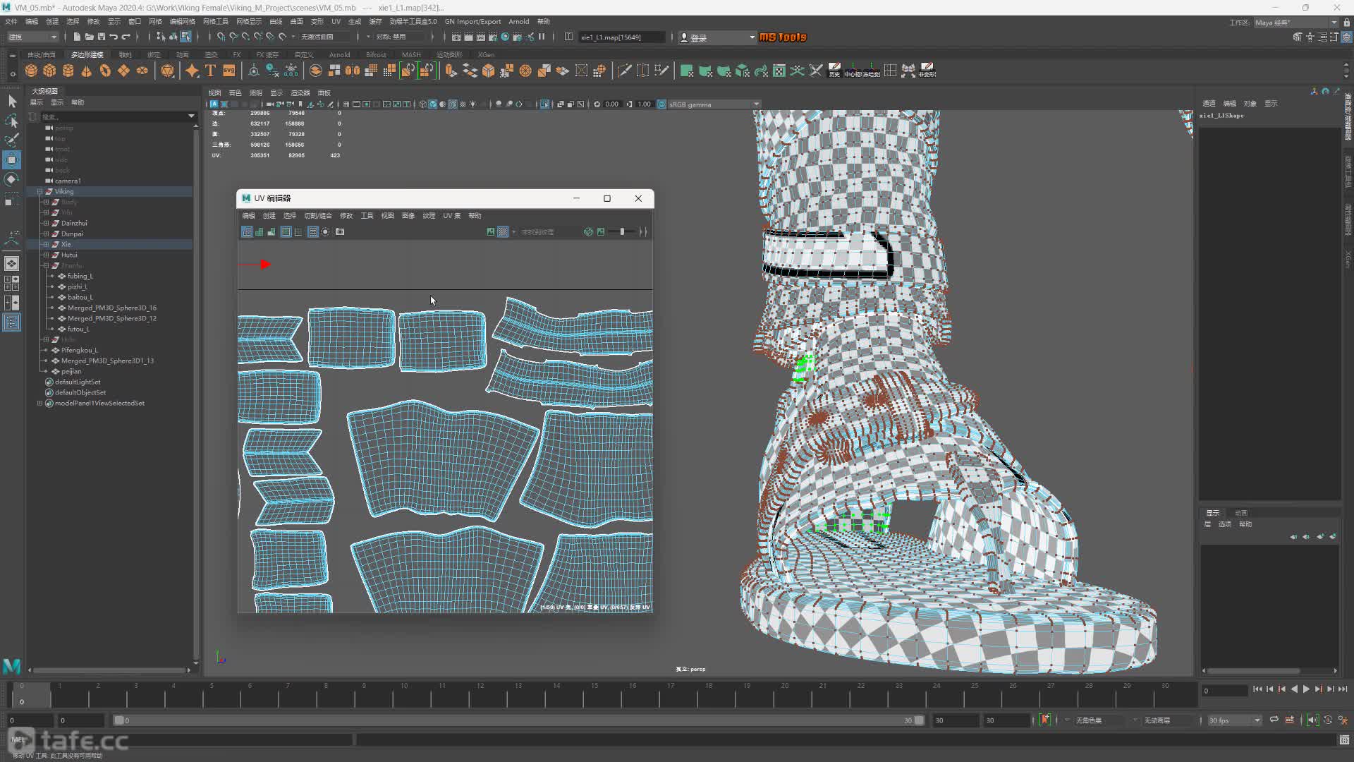Image resolution: width=1354 pixels, height=762 pixels.
Task: Open the Arnold menu in main menu bar
Action: tap(518, 21)
